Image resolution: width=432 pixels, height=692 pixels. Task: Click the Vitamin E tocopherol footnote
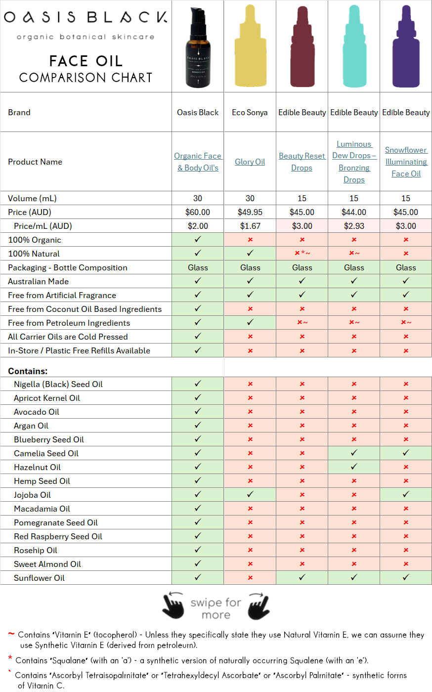[x=221, y=640]
